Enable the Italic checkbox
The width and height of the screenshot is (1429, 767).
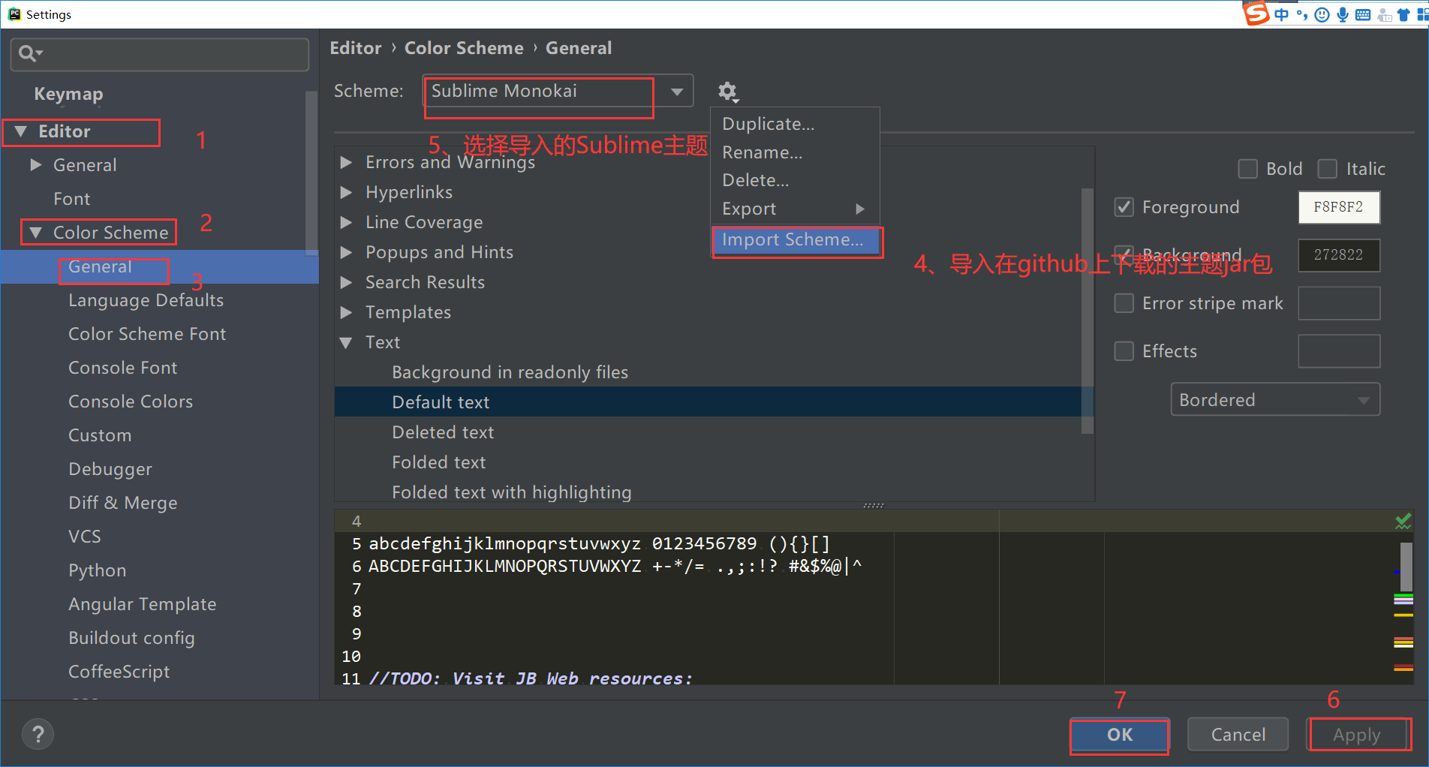pos(1327,168)
